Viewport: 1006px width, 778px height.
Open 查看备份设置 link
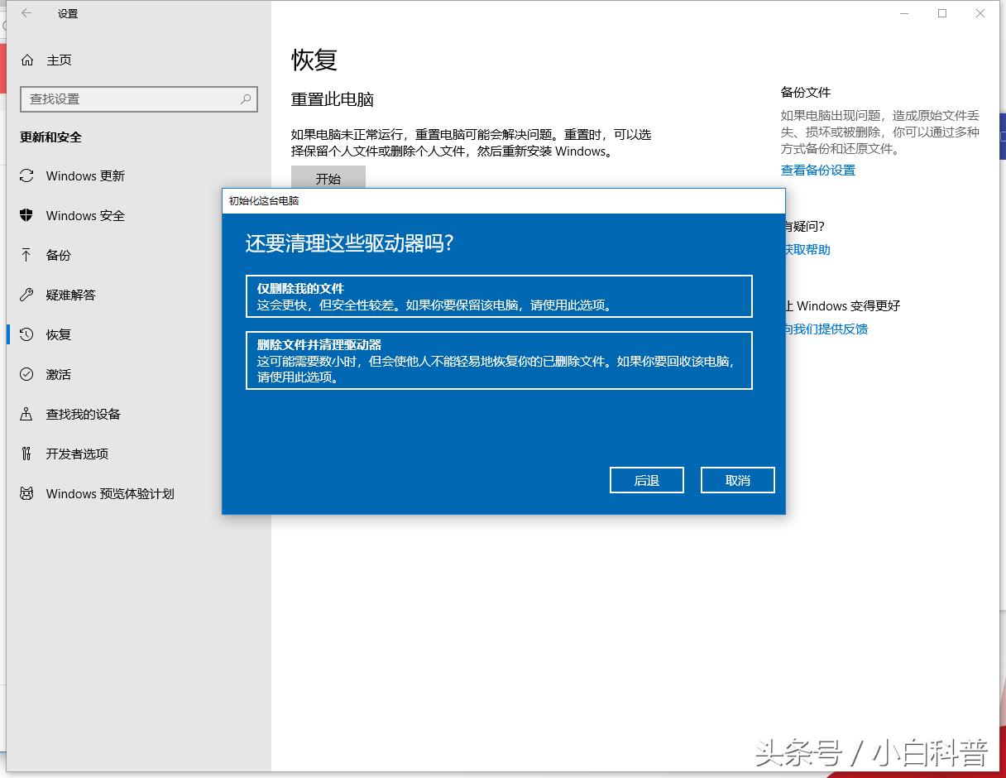pos(817,170)
